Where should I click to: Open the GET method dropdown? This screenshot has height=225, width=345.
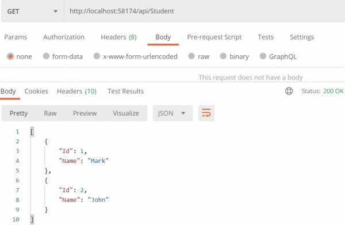click(x=33, y=12)
